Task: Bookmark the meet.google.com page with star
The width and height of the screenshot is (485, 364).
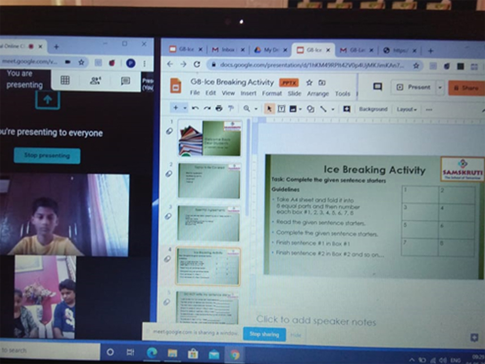Action: (81, 62)
